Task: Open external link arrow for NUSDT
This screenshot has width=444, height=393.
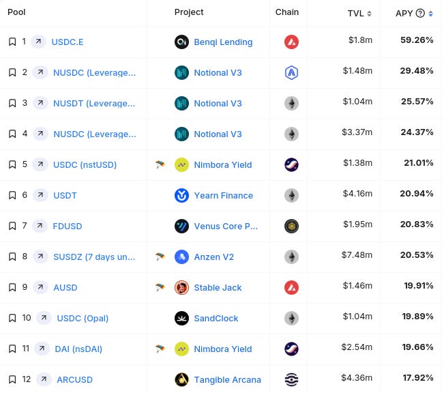Action: 40,103
